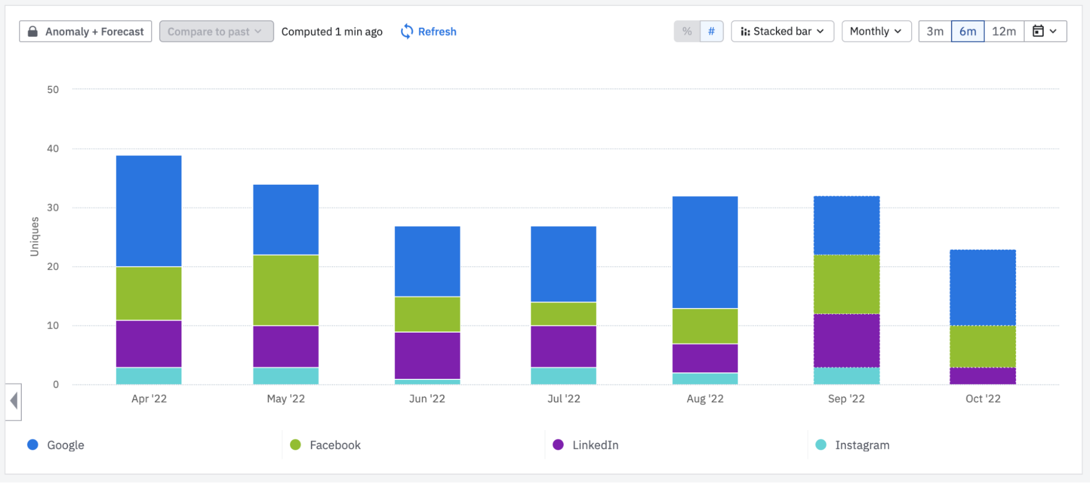This screenshot has width=1090, height=483.
Task: Click the Anomaly + Forecast button
Action: click(x=86, y=32)
